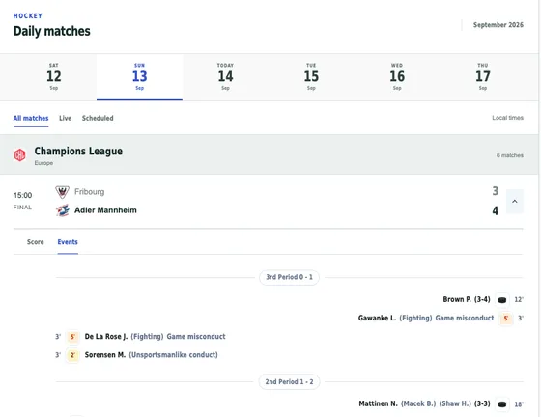This screenshot has width=541, height=417.
Task: Click the Fribourg team name
Action: point(89,192)
